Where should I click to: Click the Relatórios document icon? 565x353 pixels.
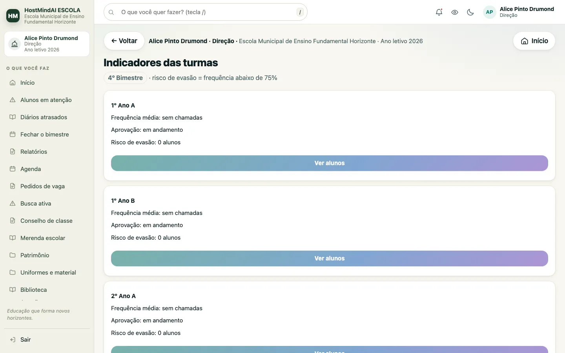(x=13, y=152)
